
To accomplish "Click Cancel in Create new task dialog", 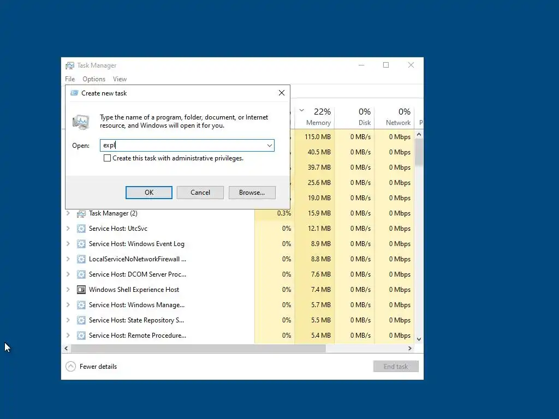I will point(200,193).
